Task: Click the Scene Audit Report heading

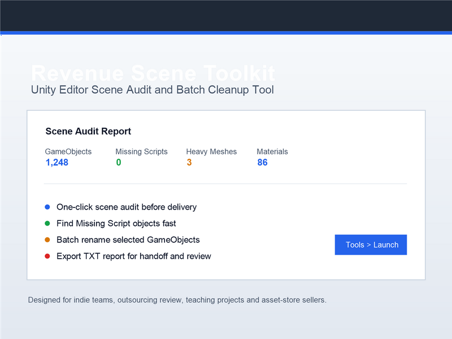Action: [x=88, y=131]
